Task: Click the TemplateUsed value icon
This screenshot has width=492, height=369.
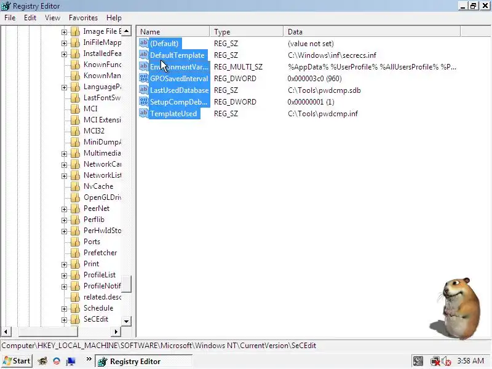Action: (144, 113)
